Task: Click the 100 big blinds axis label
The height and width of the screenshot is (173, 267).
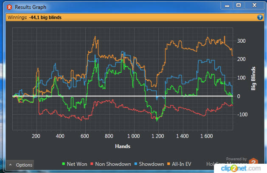Action: point(241,78)
